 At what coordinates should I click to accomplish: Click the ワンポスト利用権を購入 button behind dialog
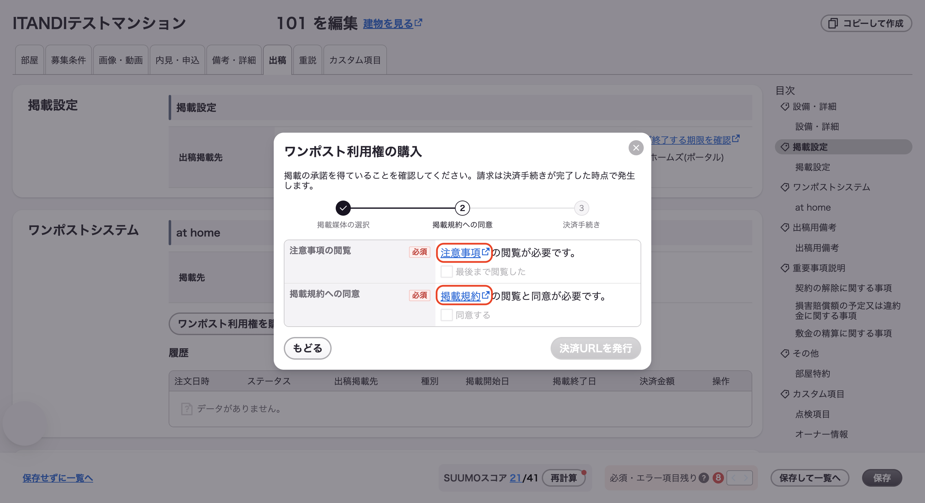(x=221, y=323)
